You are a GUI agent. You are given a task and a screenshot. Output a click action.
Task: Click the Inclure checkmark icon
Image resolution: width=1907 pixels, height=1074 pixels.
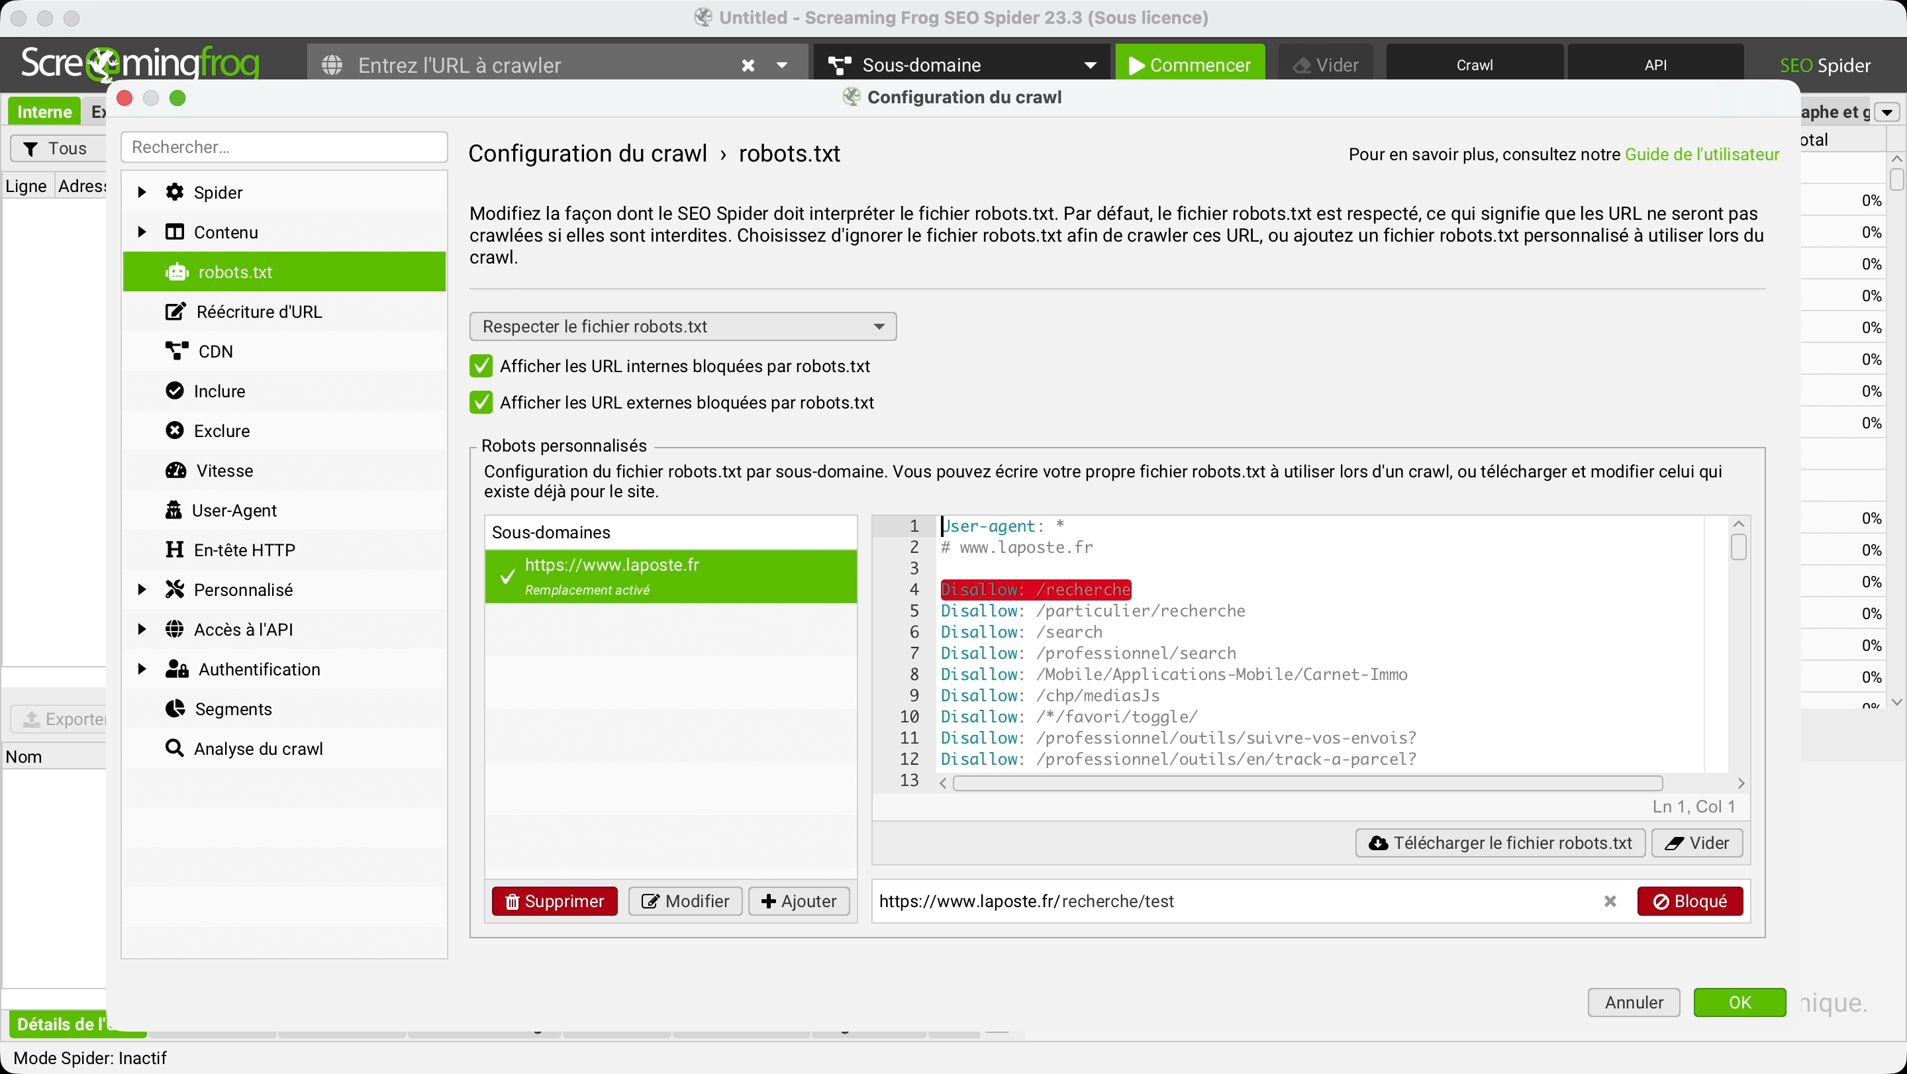(175, 391)
